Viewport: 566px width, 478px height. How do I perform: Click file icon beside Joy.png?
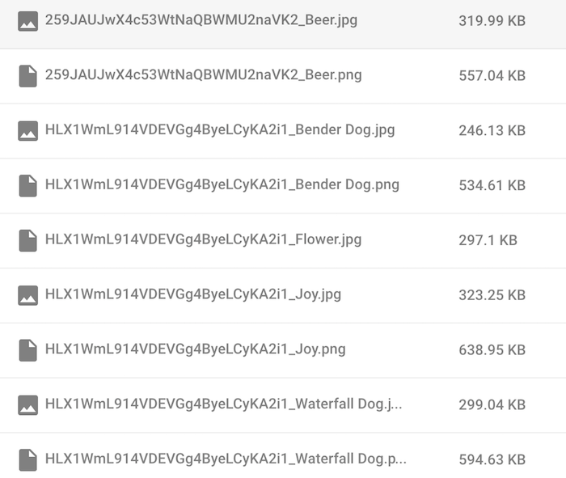pos(27,350)
